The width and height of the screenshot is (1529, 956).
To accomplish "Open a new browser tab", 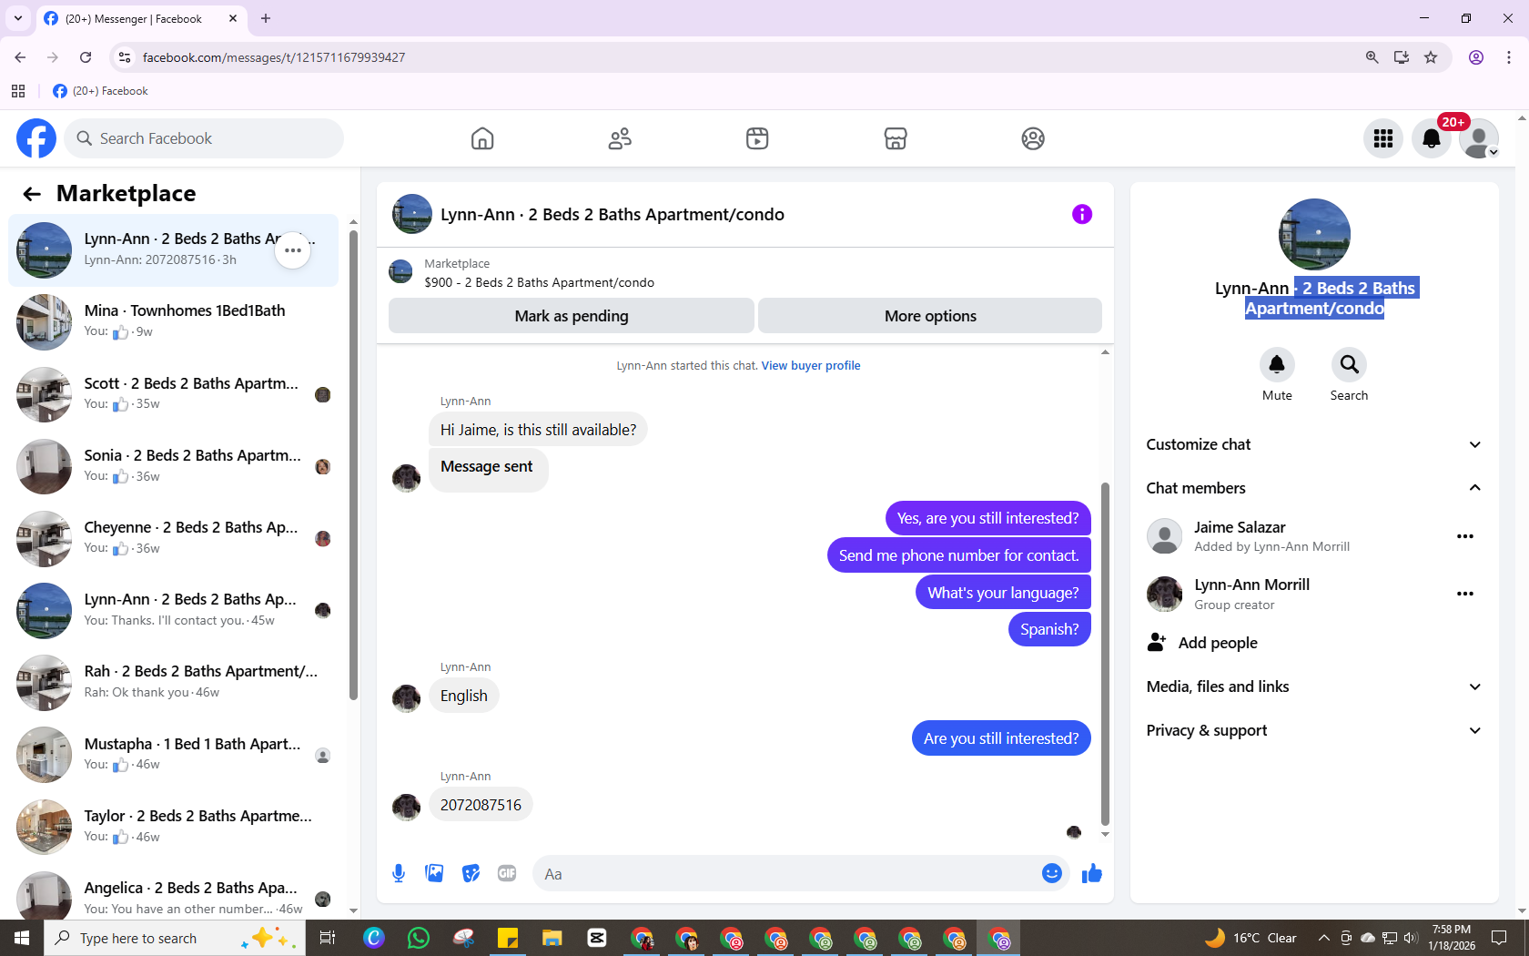I will tap(266, 18).
